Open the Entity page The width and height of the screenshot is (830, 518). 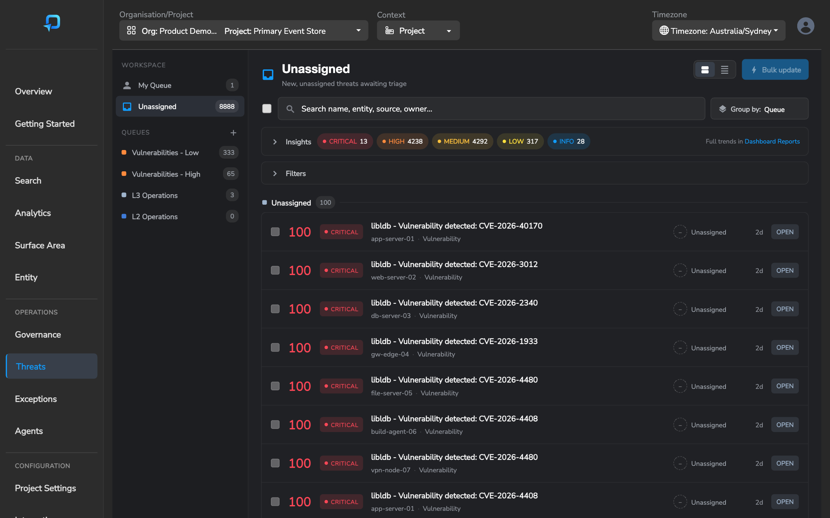(x=26, y=277)
